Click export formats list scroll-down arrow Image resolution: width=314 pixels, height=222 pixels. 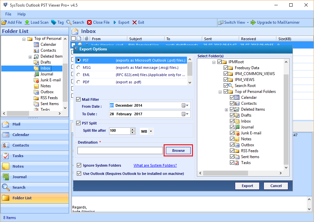tap(190, 82)
